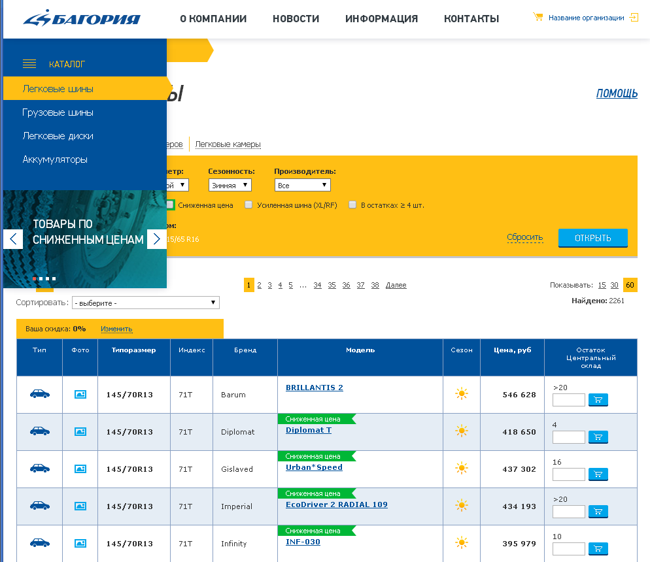Enable В остатках ≥ 4 шт. checkbox
The height and width of the screenshot is (562, 650).
pyautogui.click(x=352, y=205)
